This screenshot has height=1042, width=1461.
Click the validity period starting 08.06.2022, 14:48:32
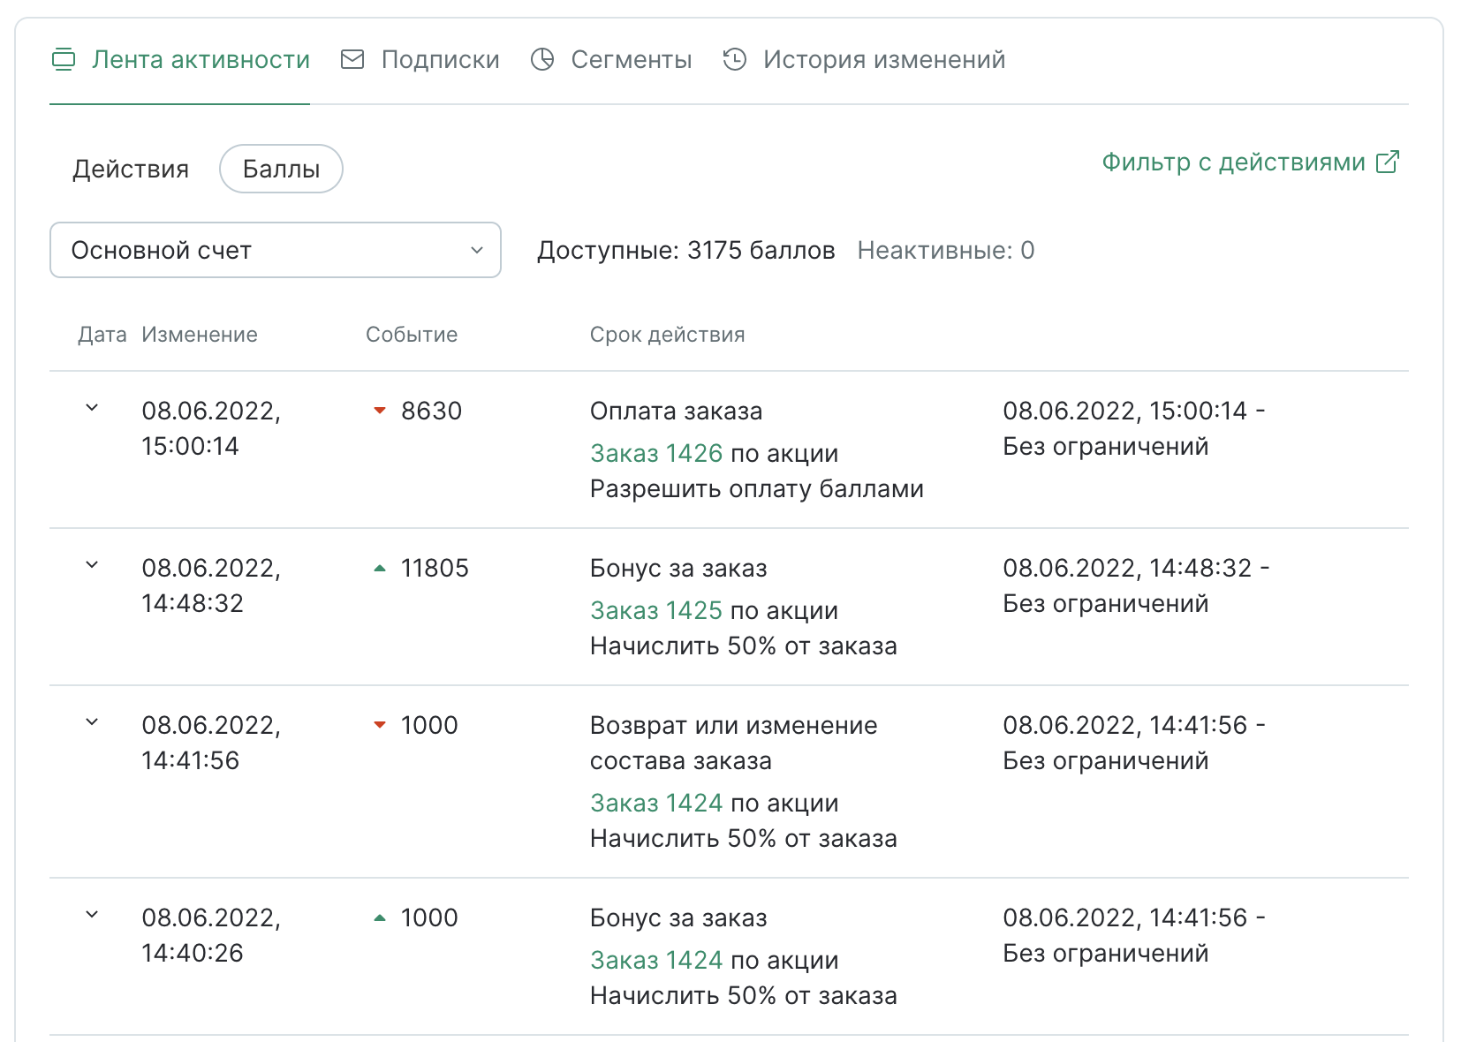click(x=1137, y=585)
